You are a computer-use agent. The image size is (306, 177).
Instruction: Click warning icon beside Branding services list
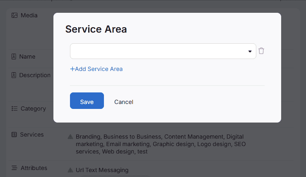(x=70, y=137)
